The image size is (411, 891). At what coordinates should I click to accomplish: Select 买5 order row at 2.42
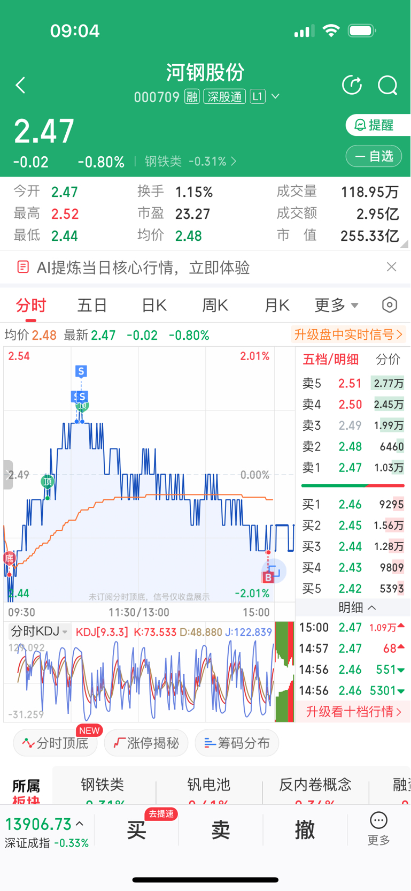click(353, 589)
